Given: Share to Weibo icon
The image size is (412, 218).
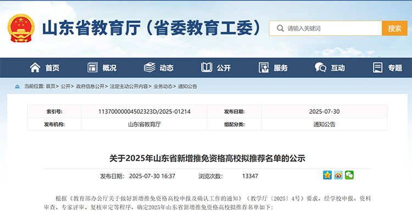Looking at the screenshot, I should (338, 175).
